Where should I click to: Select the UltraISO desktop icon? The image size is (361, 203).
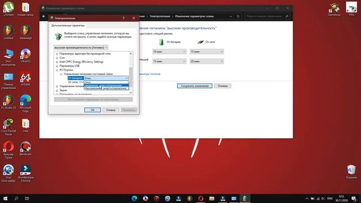25,55
